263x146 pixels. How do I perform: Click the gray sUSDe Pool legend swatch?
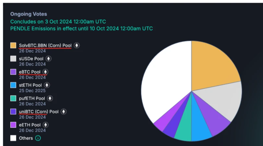[x=13, y=59]
